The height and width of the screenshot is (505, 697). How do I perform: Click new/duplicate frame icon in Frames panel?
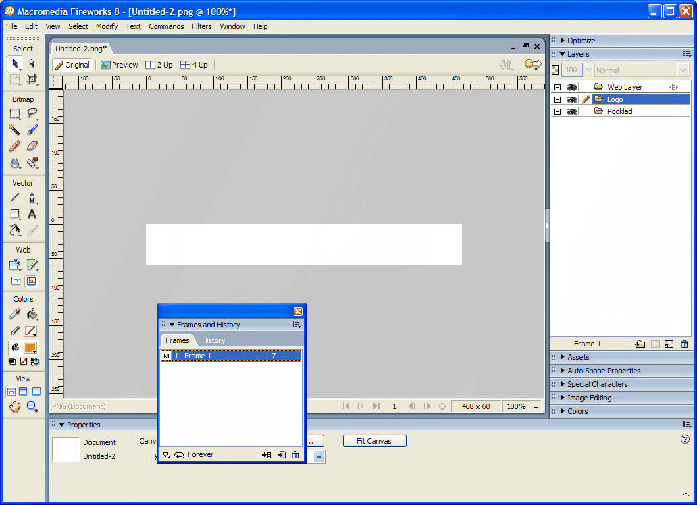tap(282, 455)
